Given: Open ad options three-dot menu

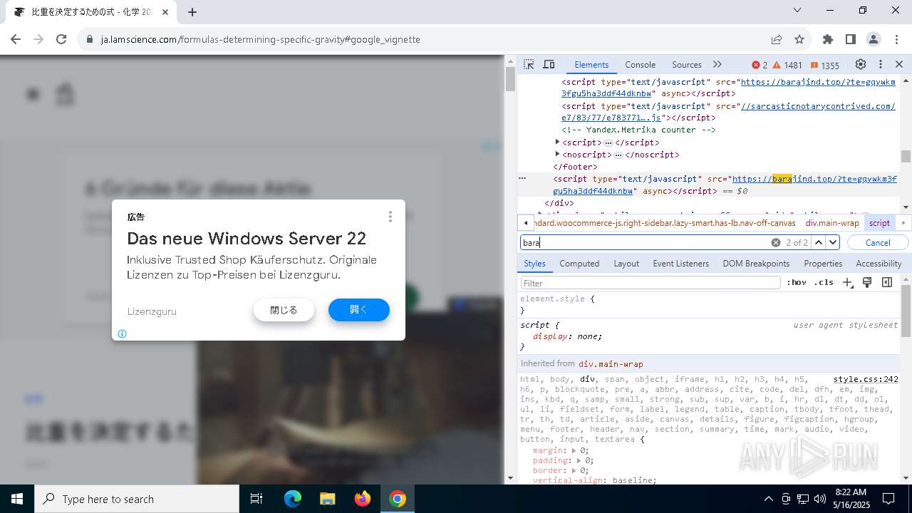Looking at the screenshot, I should click(390, 217).
